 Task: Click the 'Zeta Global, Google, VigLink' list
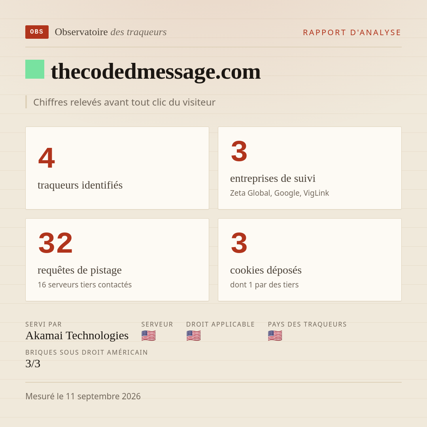point(280,193)
